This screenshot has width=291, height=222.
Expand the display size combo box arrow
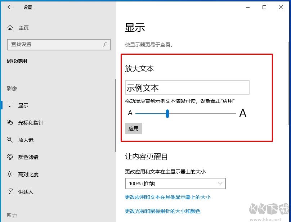220,184
